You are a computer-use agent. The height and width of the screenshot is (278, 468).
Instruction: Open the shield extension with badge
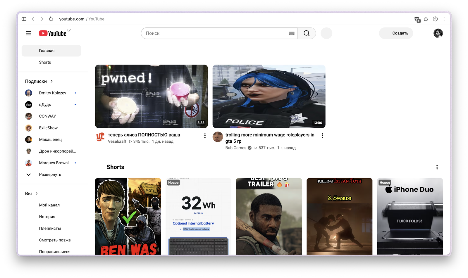(x=417, y=19)
